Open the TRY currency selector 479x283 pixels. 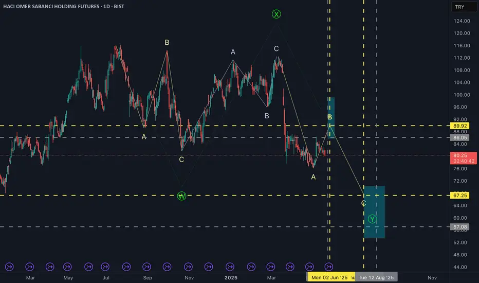pos(464,7)
